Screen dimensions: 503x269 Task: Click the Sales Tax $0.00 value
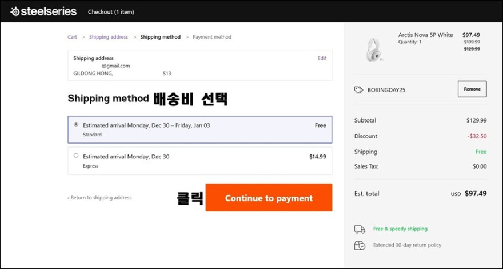coord(480,166)
